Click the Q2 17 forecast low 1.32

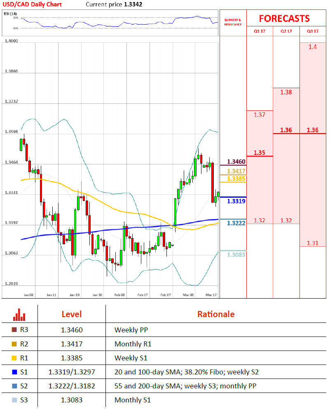(286, 220)
